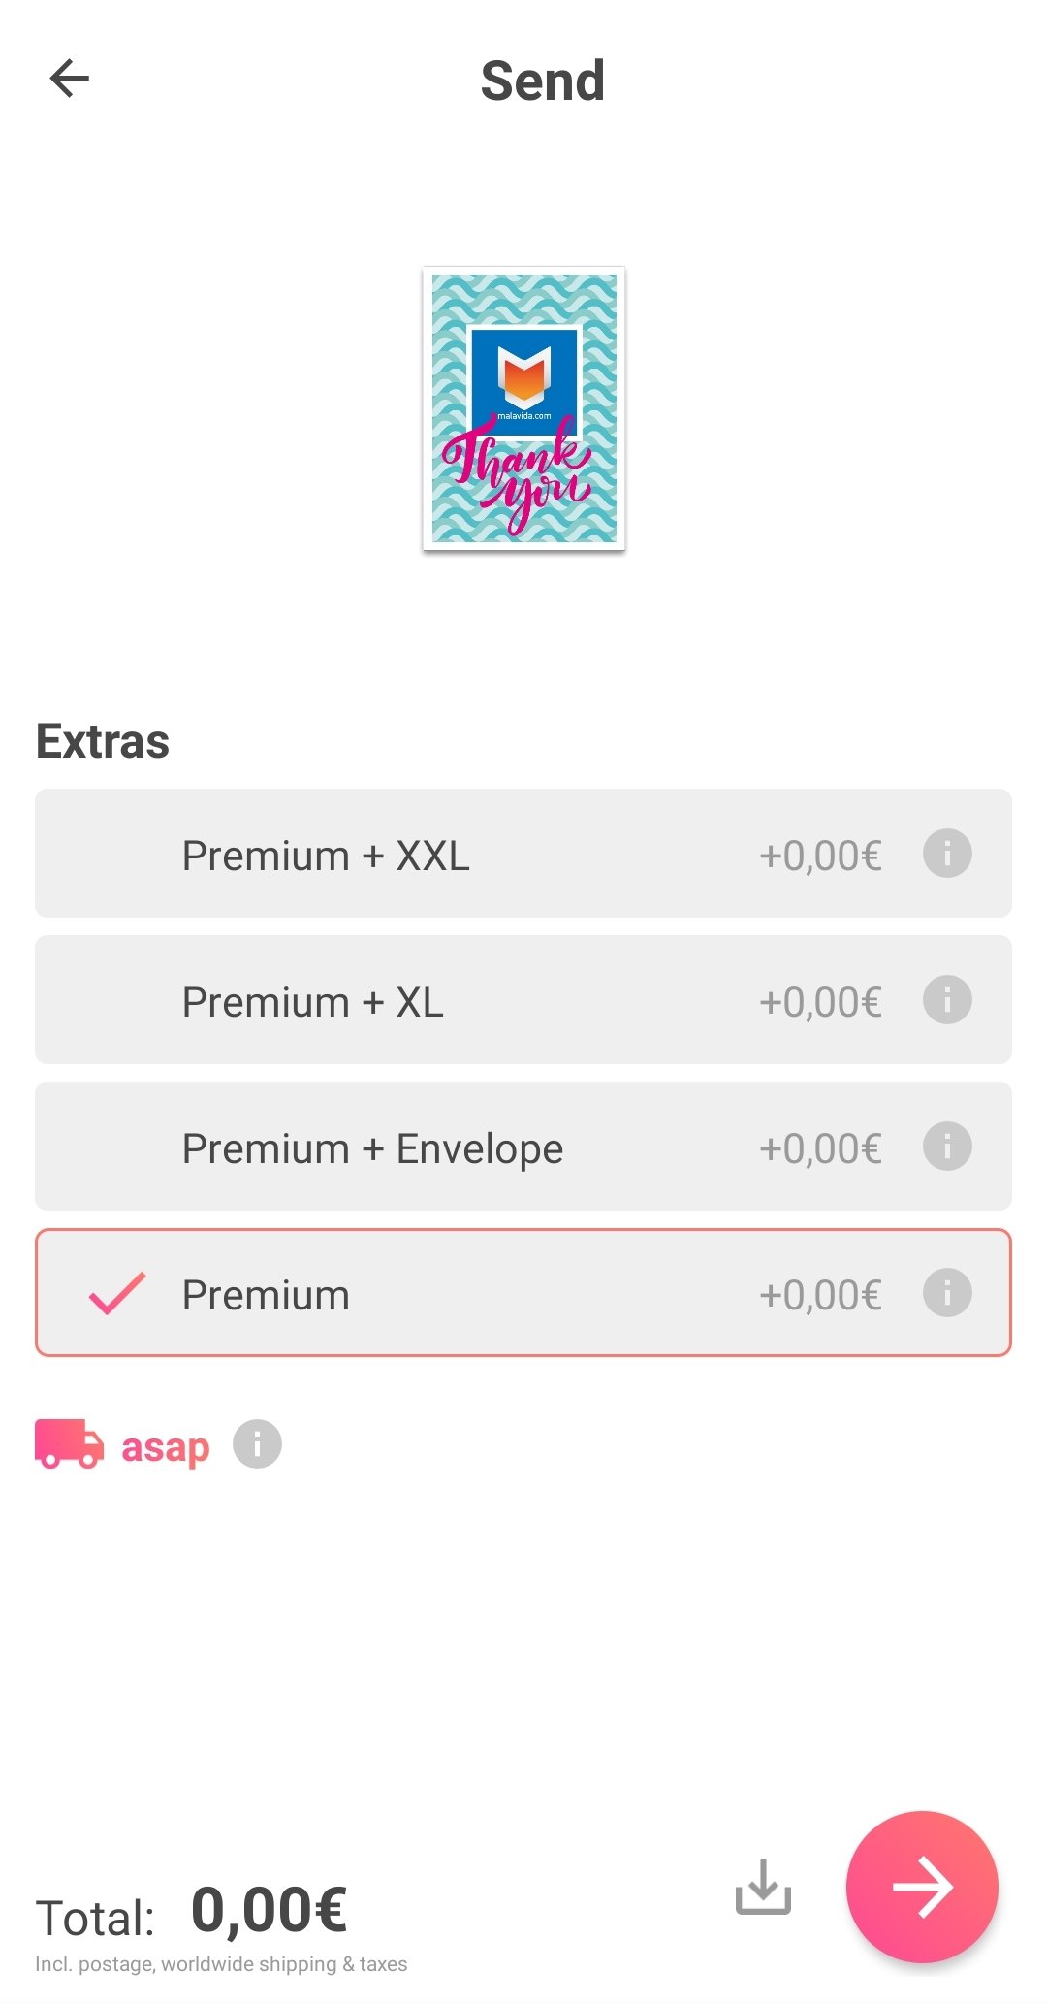Tap the +0,00€ price on Premium + XXL
Screen dimensions: 1047x2004
point(820,856)
